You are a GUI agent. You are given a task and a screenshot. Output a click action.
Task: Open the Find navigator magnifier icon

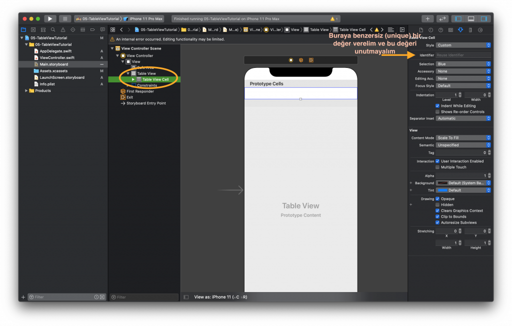tap(53, 29)
